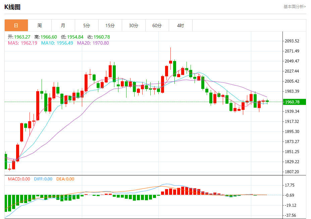Click the DIFF:0.00 indicator label

[43, 179]
